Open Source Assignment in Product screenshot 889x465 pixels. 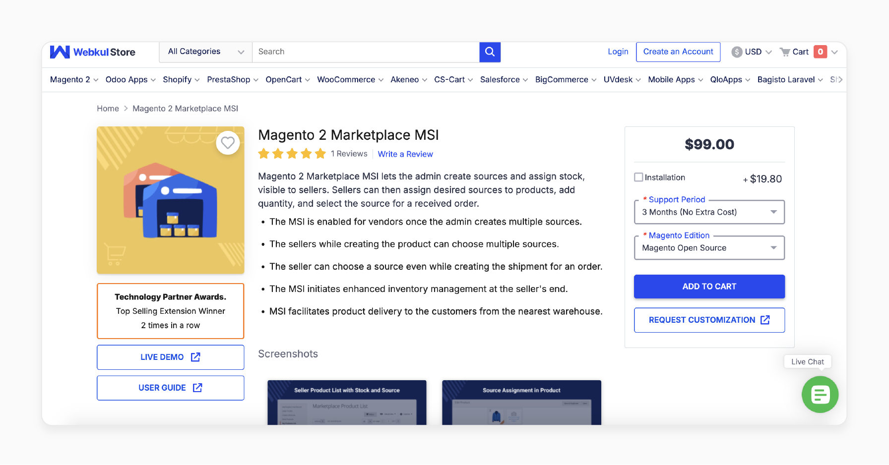tap(521, 403)
